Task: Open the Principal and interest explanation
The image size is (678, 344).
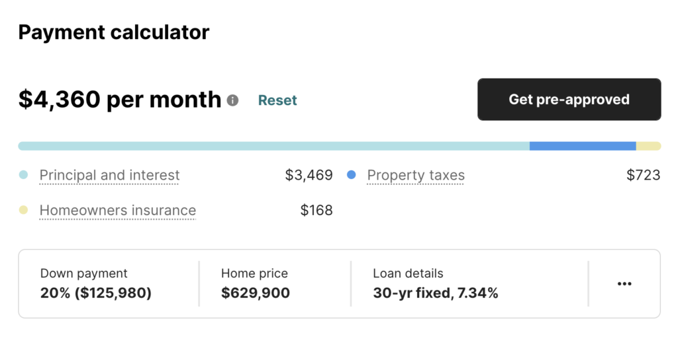Action: [x=109, y=175]
